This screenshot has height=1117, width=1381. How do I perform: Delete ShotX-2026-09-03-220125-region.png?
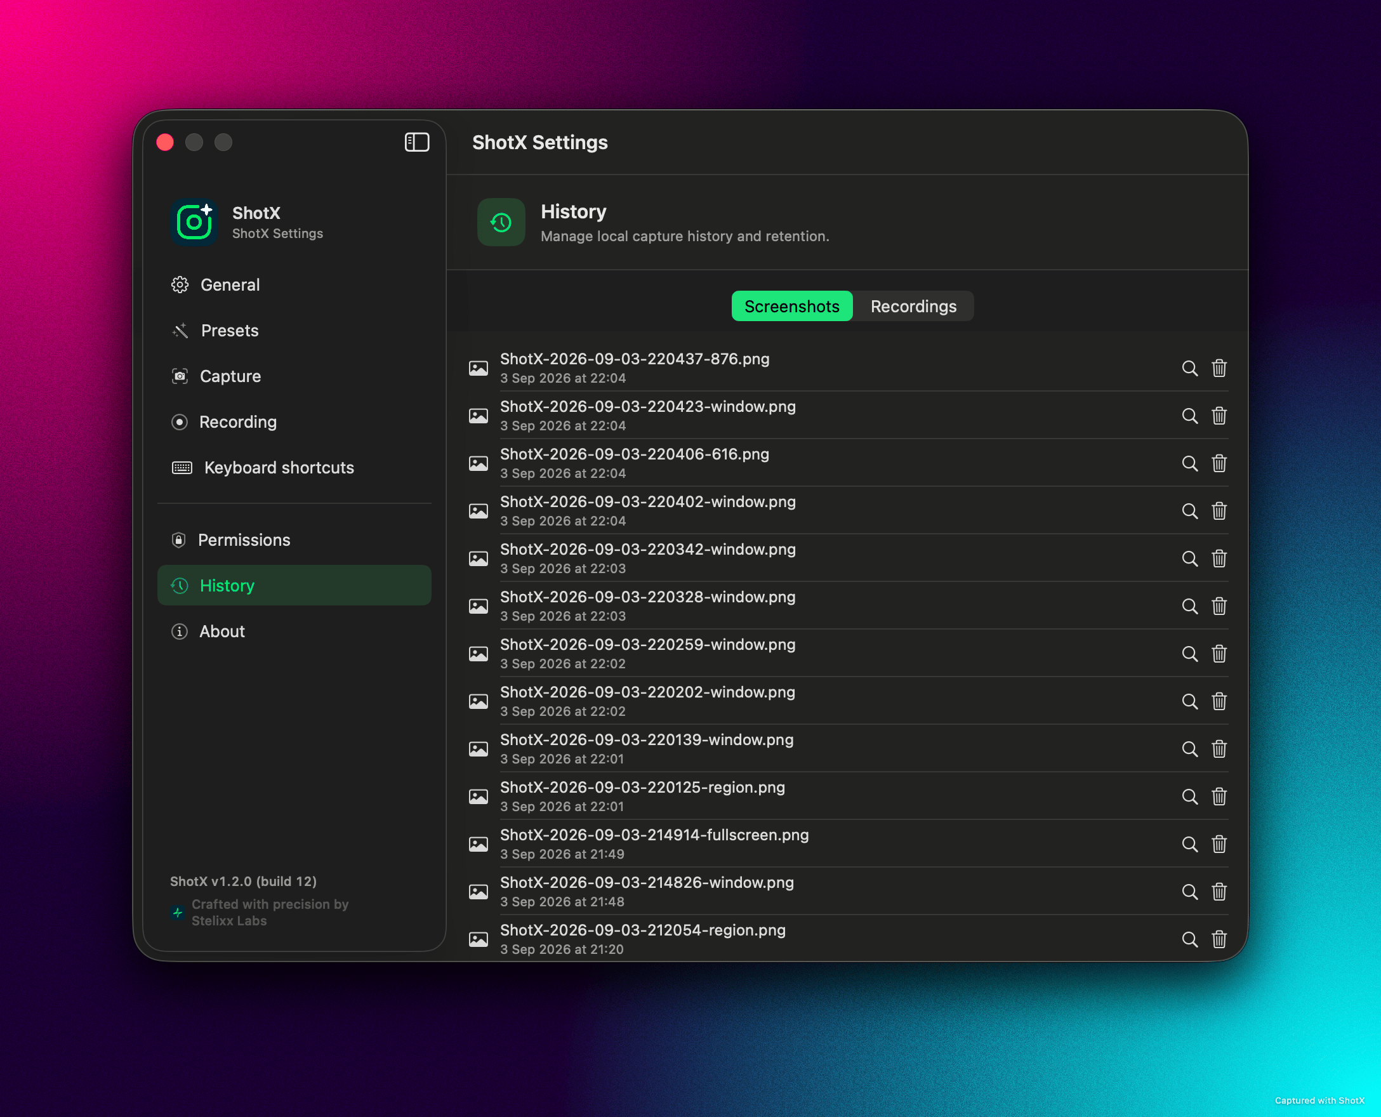pos(1219,796)
